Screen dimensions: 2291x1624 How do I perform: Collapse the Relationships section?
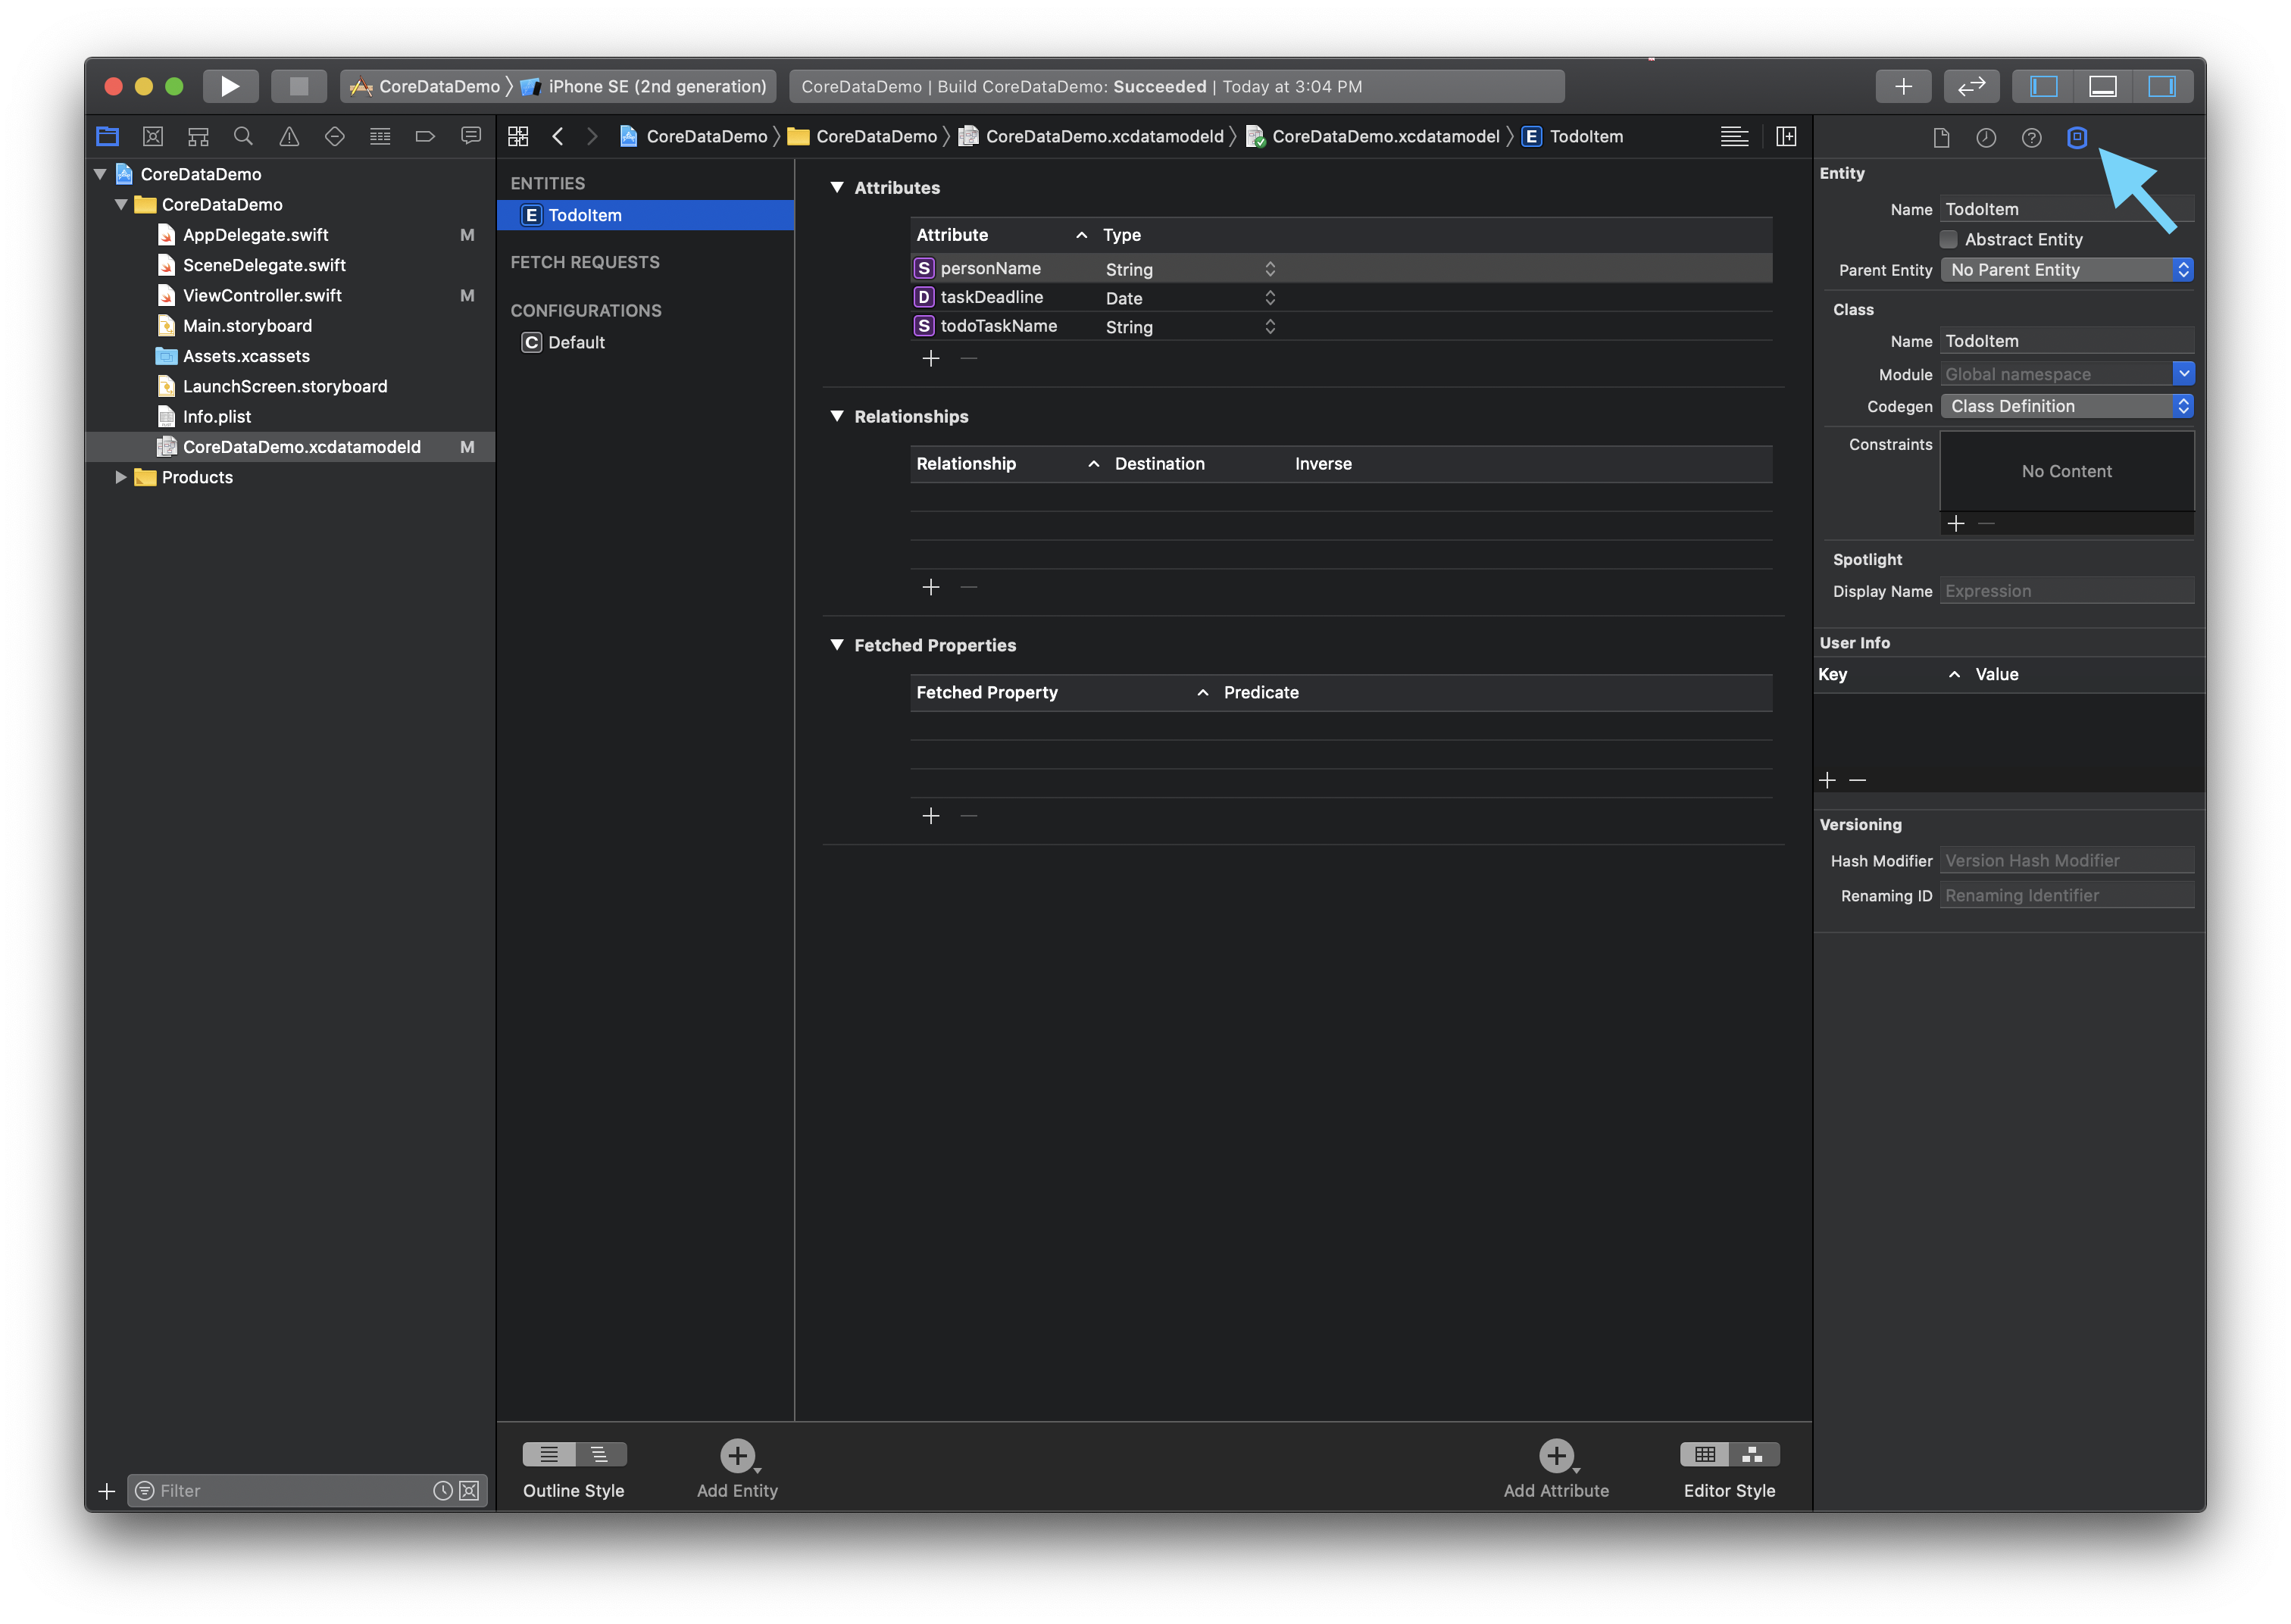[x=837, y=416]
